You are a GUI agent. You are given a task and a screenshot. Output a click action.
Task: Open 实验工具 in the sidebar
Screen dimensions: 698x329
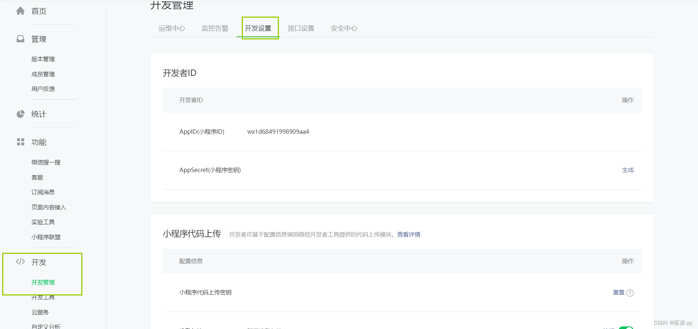(43, 222)
